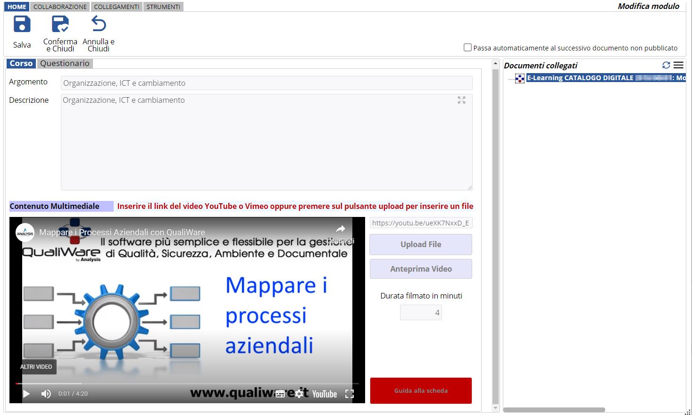
Task: Open the COLLABORAZIONE ribbon tab
Action: click(60, 7)
